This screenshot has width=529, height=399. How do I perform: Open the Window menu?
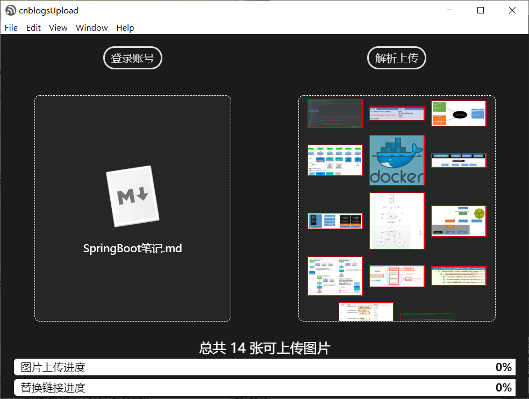92,27
